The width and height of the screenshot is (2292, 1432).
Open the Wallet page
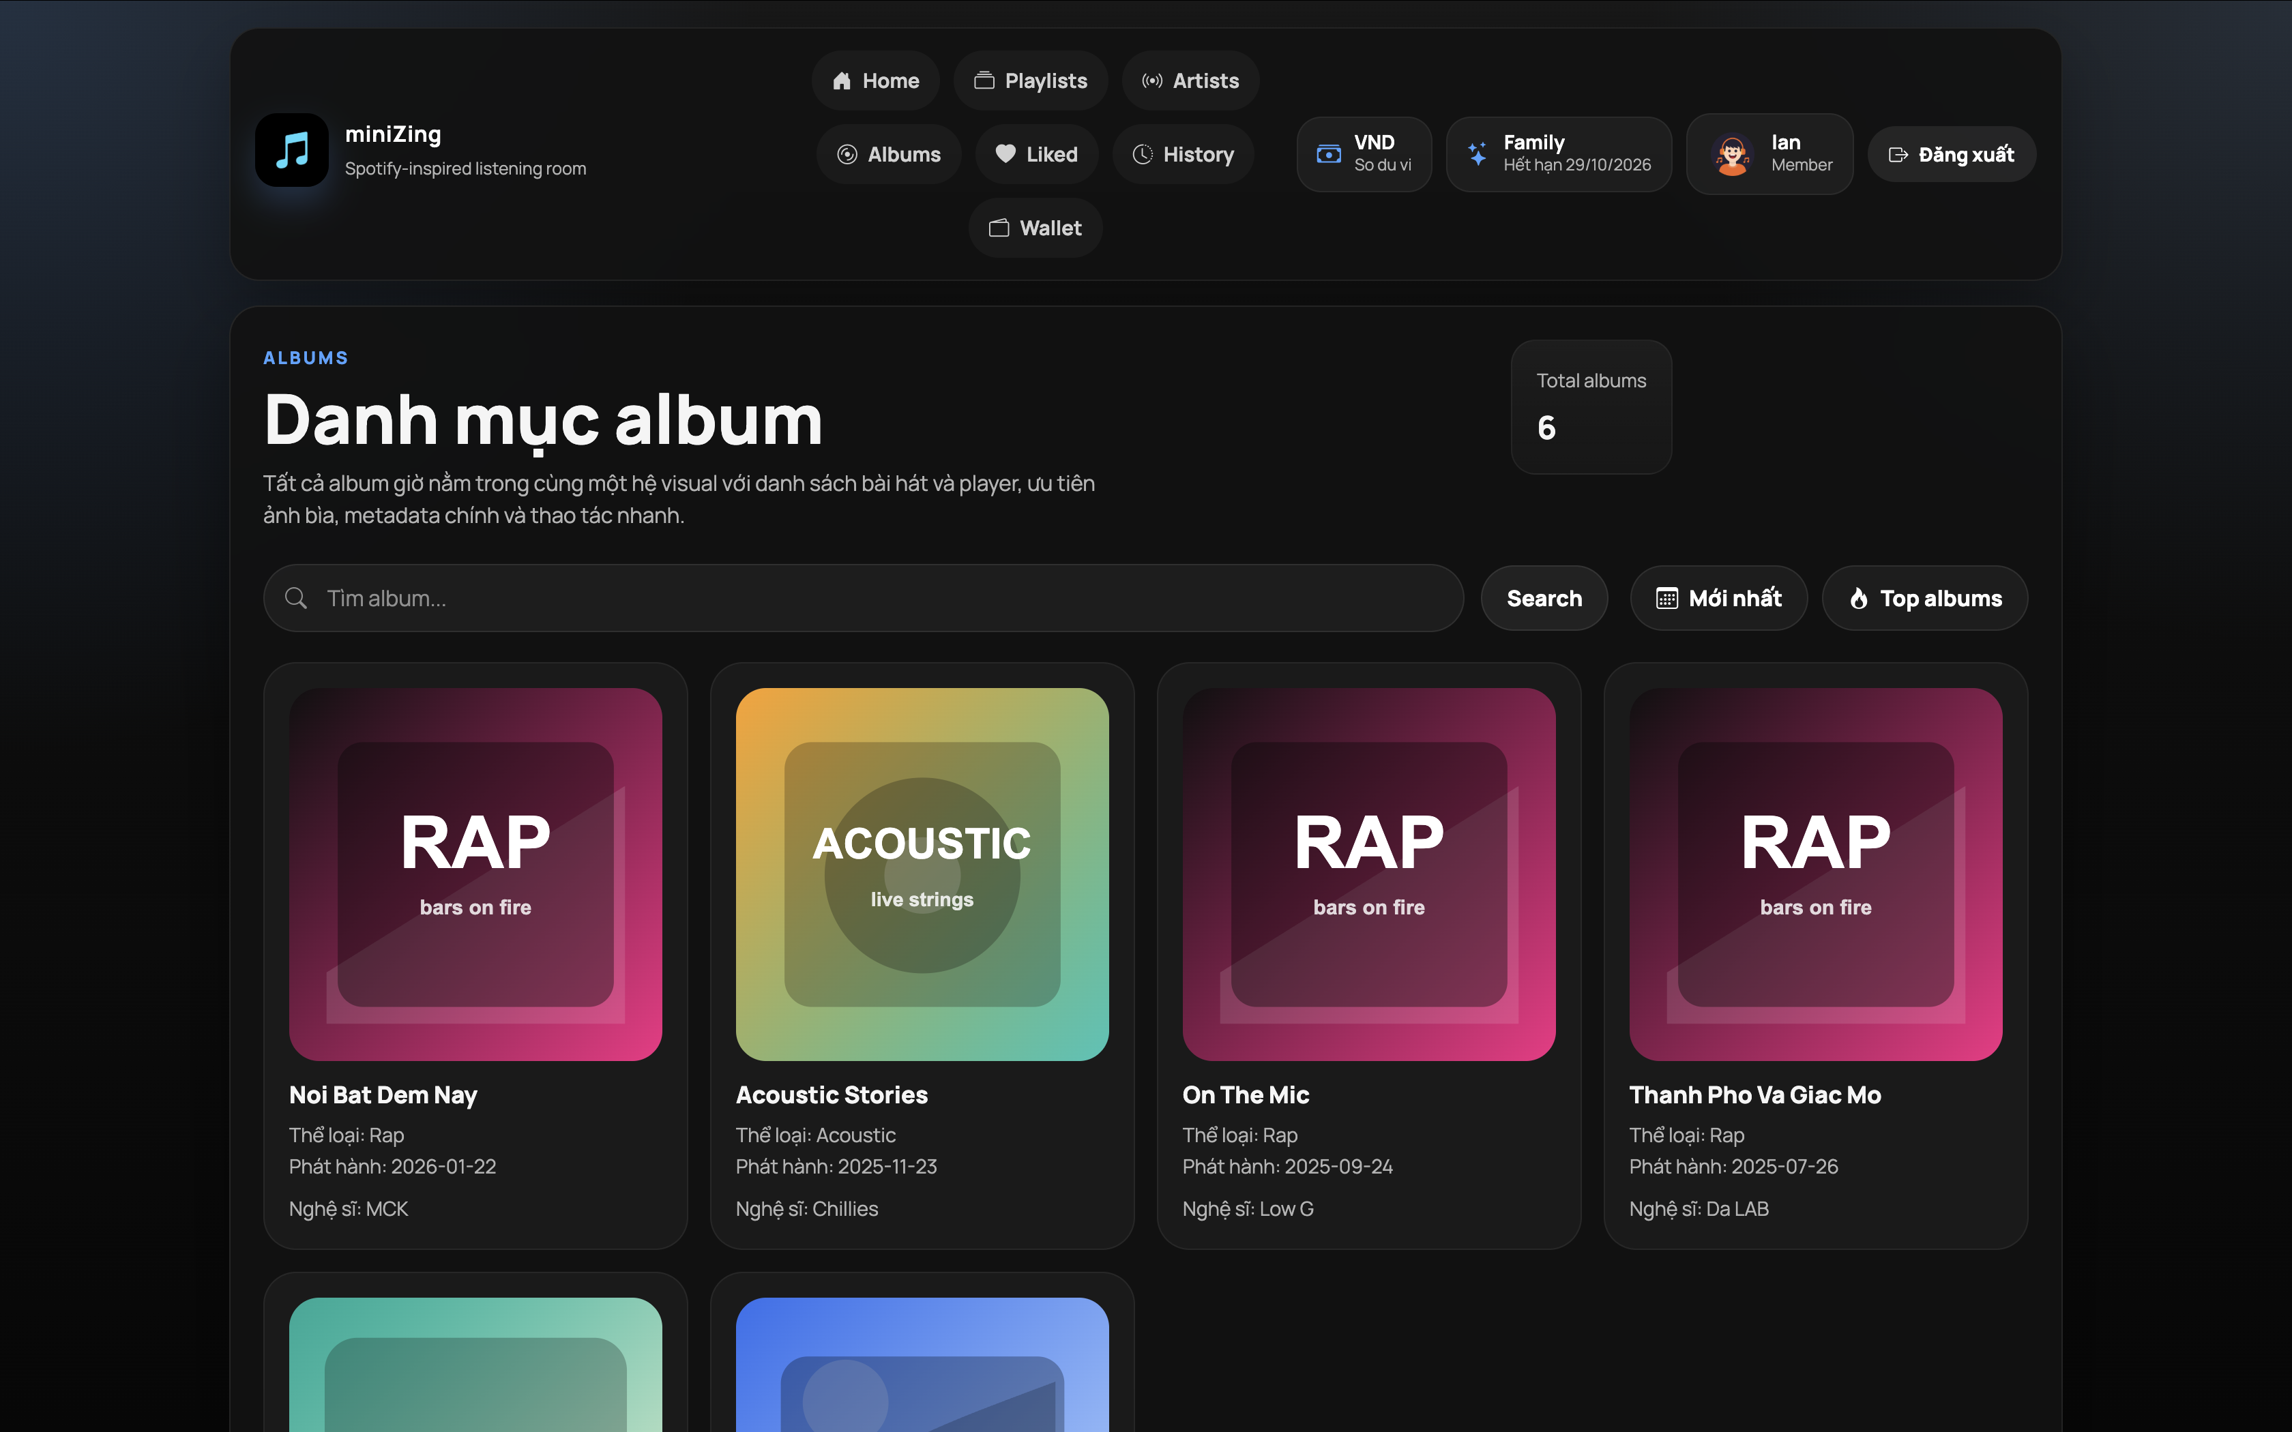tap(1035, 228)
